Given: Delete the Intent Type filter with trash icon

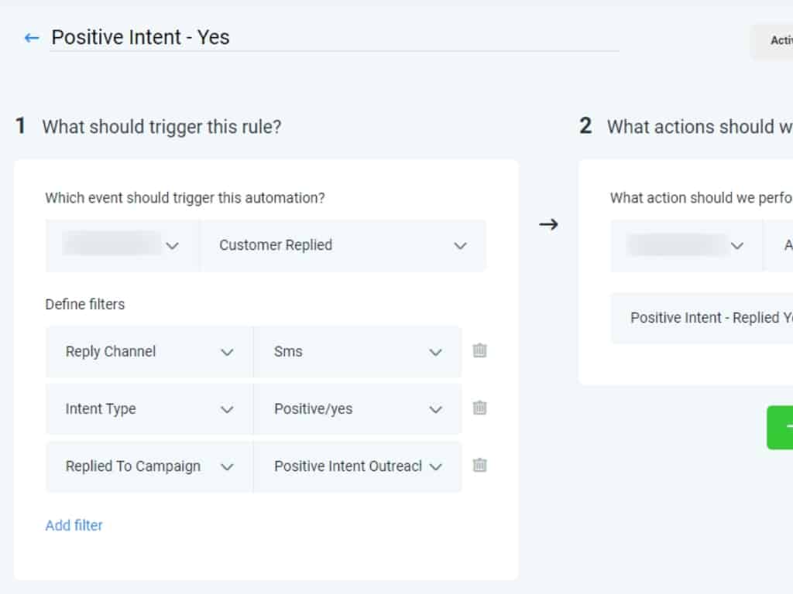Looking at the screenshot, I should pyautogui.click(x=479, y=408).
